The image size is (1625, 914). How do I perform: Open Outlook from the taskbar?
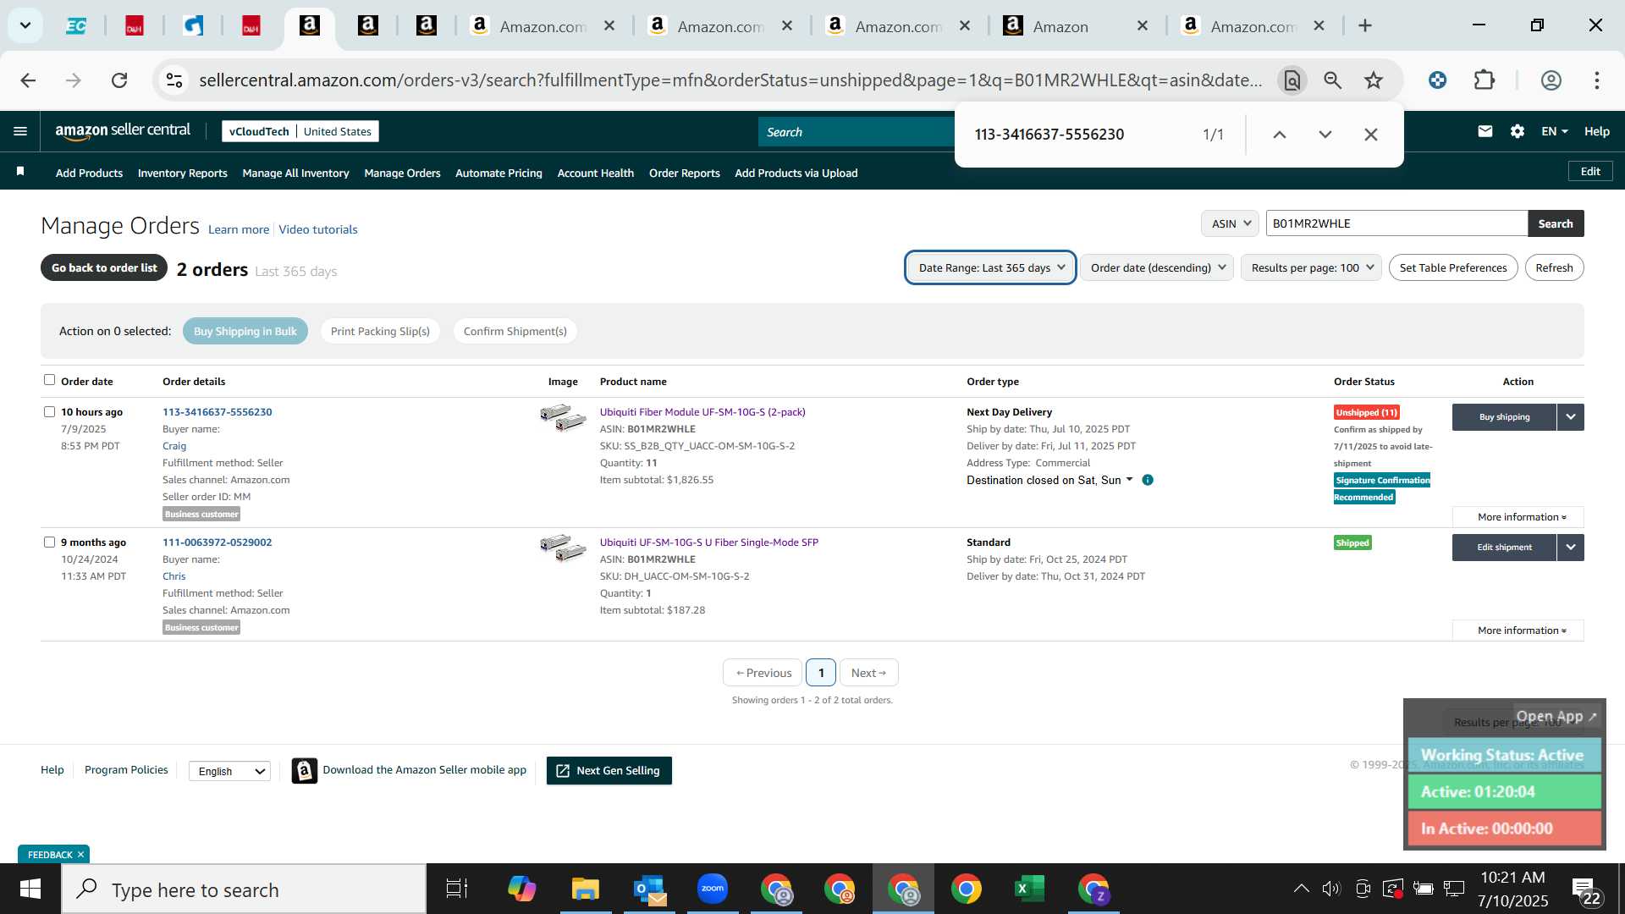point(649,889)
